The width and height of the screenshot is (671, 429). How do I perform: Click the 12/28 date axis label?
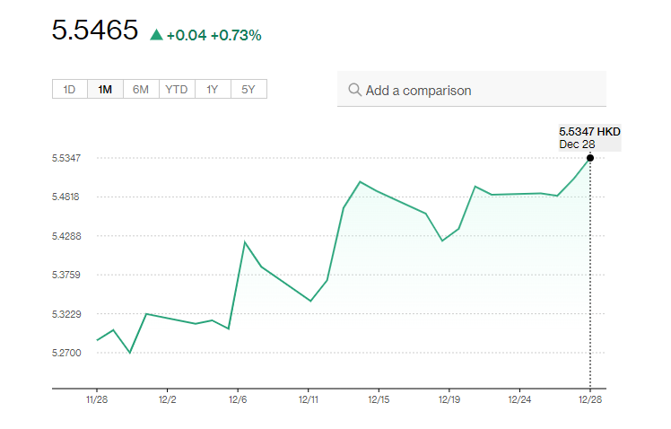(x=589, y=400)
